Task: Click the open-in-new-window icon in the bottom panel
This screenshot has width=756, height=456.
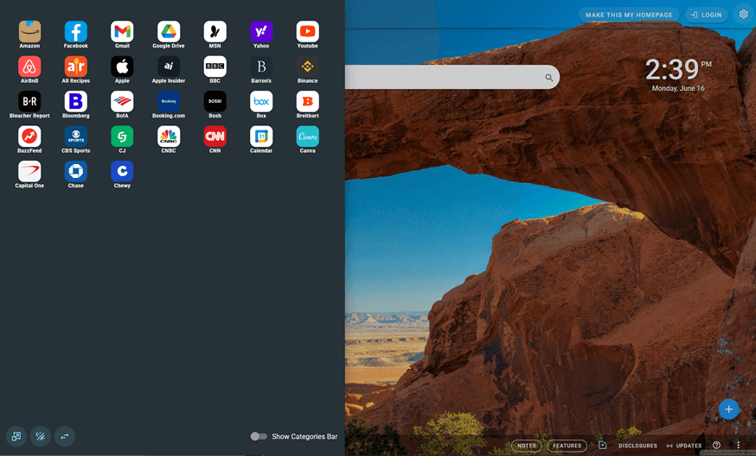Action: tap(16, 436)
